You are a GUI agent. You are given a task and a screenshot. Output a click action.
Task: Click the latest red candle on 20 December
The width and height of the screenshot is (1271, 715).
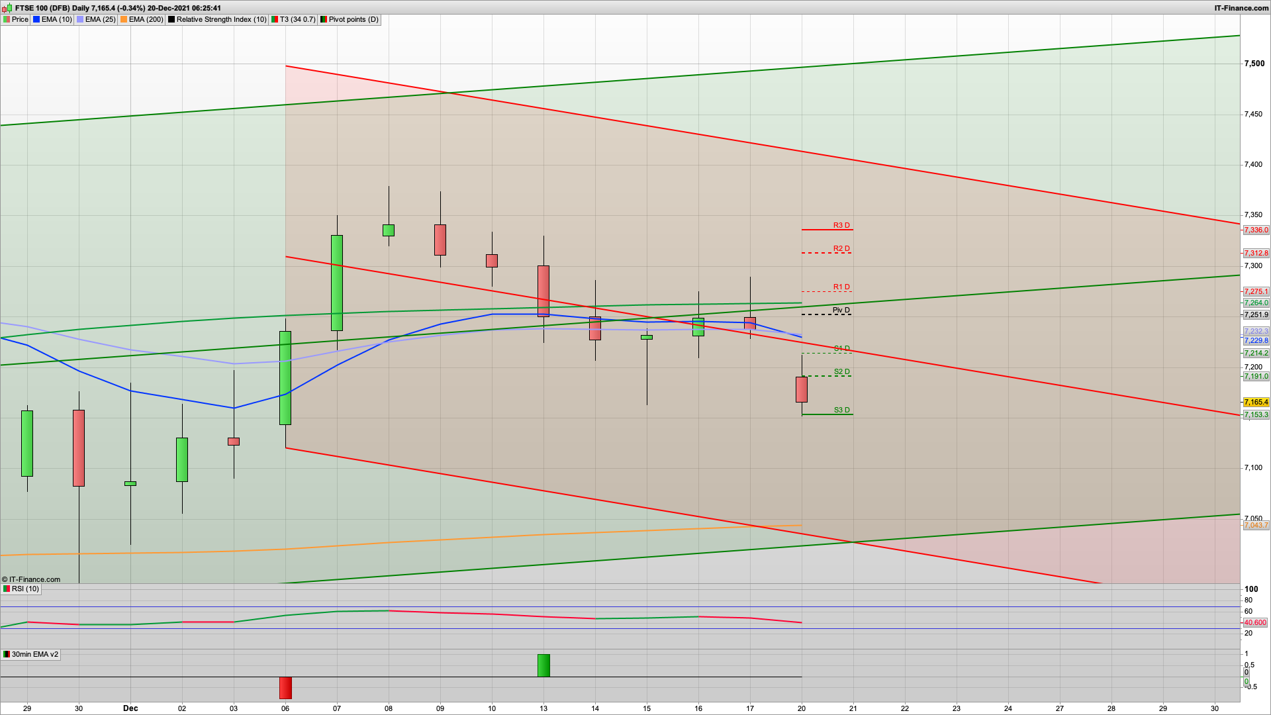click(802, 389)
